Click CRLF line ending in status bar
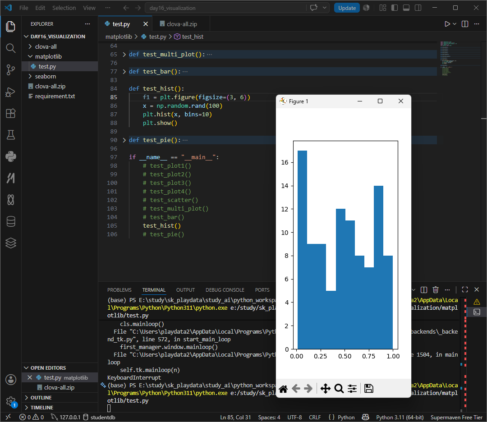This screenshot has height=422, width=487. point(315,417)
